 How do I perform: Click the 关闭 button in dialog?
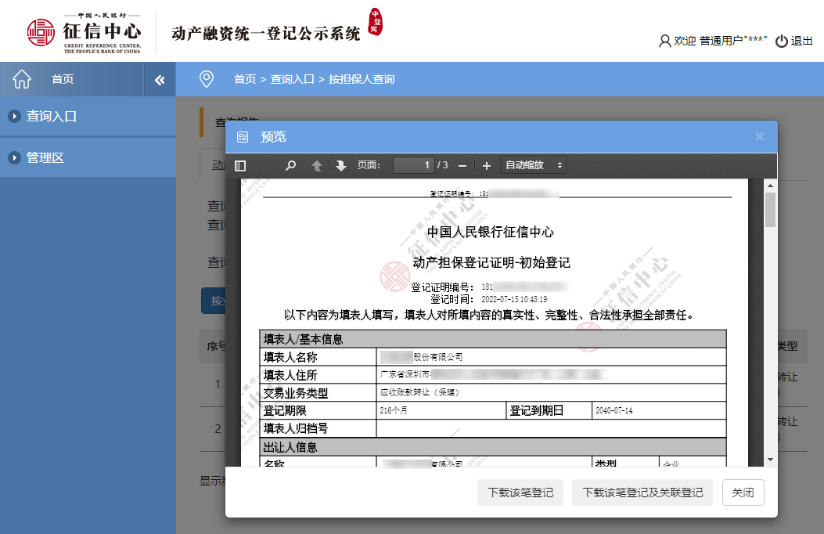[743, 493]
